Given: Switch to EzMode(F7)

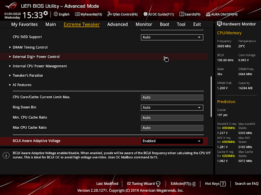Looking at the screenshot, I should tap(183, 184).
